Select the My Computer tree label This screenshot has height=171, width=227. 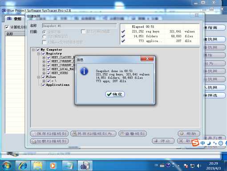click(51, 50)
